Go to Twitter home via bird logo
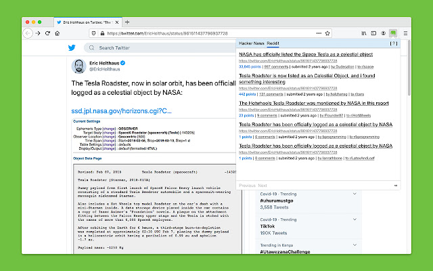The width and height of the screenshot is (433, 271). [72, 48]
